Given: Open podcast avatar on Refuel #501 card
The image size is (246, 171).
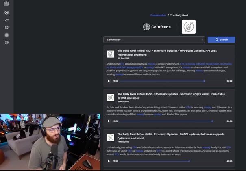Looking at the screenshot, I should coord(111,54).
